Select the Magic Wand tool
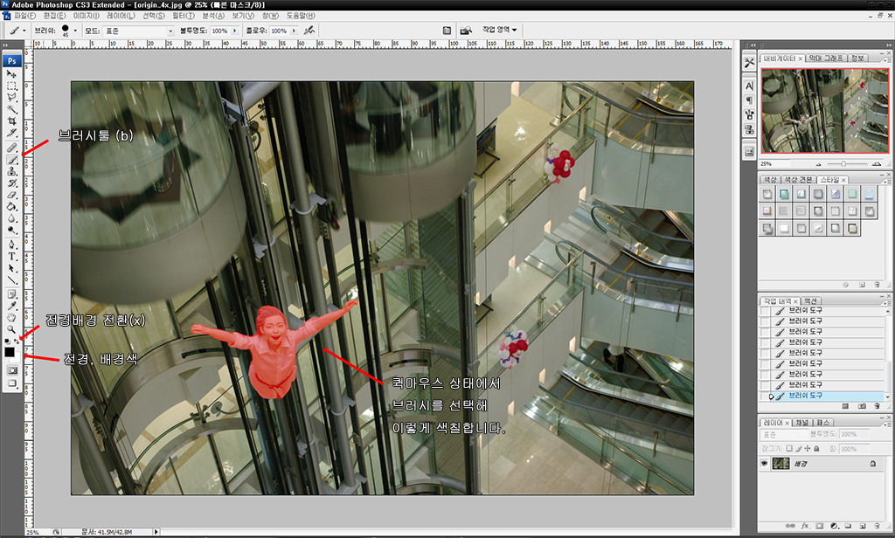Screen dimensions: 895x538 click(11, 109)
